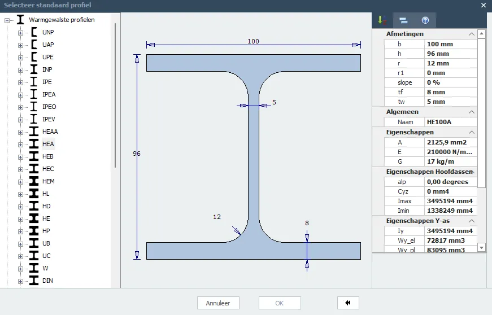
Task: Click the UNP channel profile icon
Action: pyautogui.click(x=34, y=32)
